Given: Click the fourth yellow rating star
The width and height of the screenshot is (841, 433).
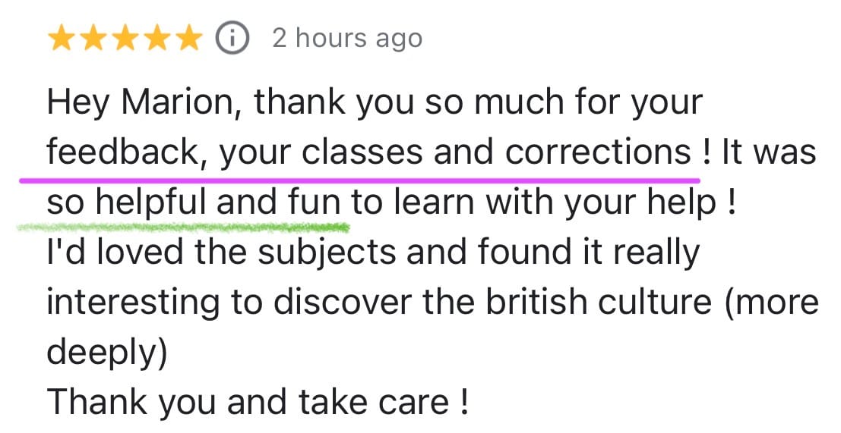Looking at the screenshot, I should (157, 38).
